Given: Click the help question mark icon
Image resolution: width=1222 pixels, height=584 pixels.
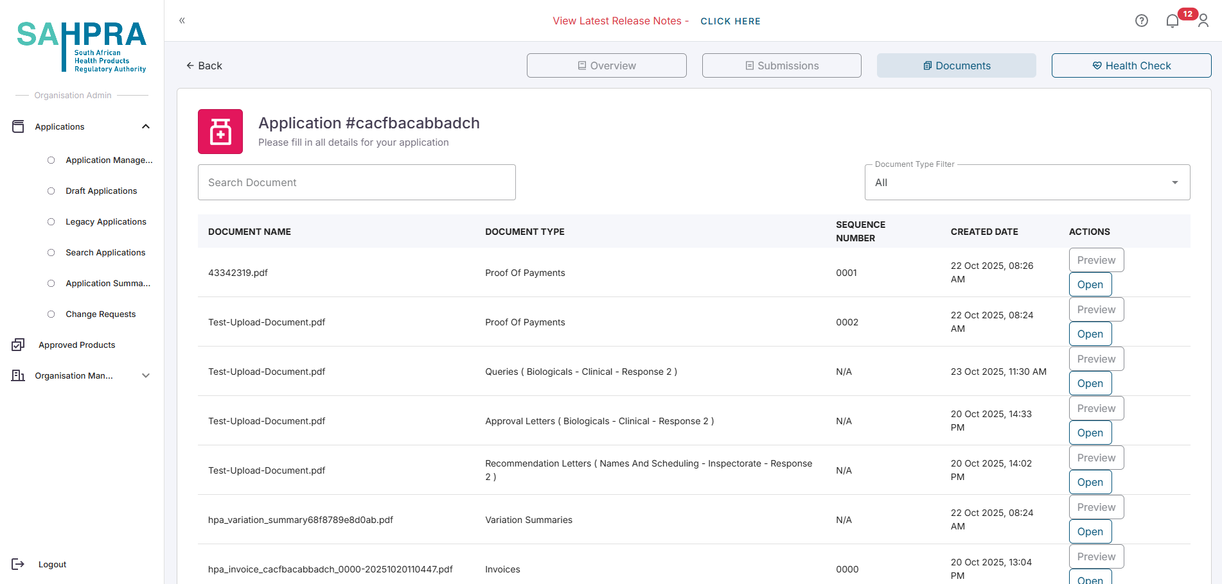Looking at the screenshot, I should (x=1141, y=21).
